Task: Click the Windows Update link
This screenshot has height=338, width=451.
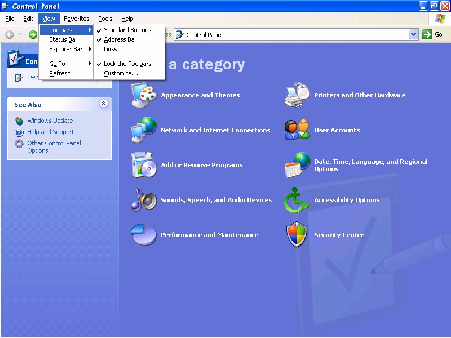Action: tap(50, 121)
